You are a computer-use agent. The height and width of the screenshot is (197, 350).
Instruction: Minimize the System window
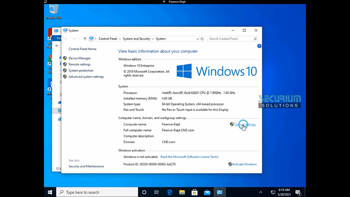233,30
